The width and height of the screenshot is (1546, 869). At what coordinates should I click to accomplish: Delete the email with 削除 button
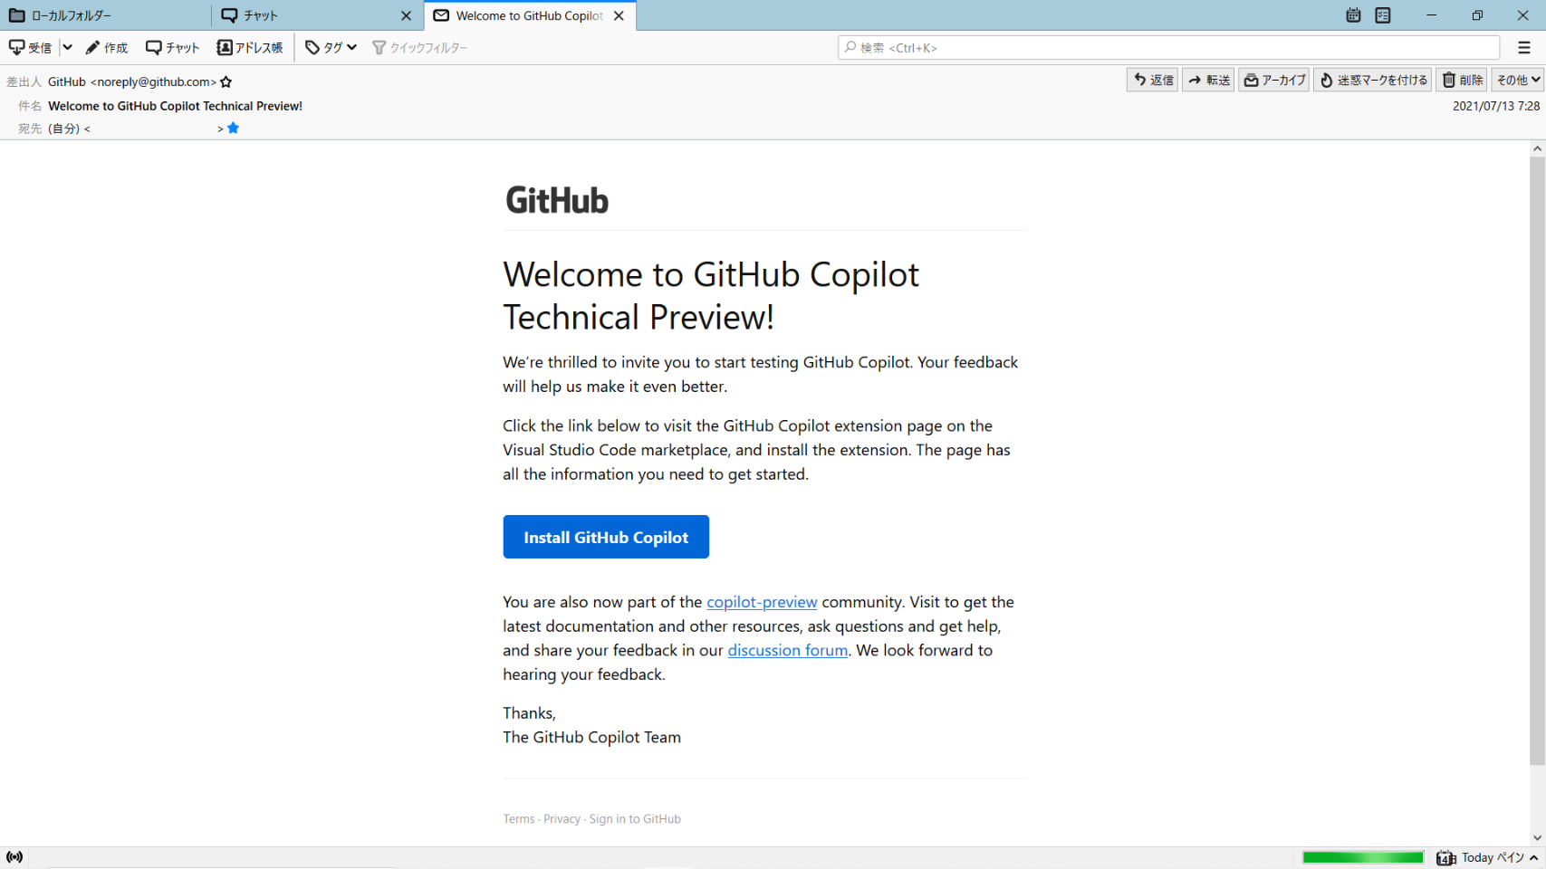click(x=1461, y=81)
